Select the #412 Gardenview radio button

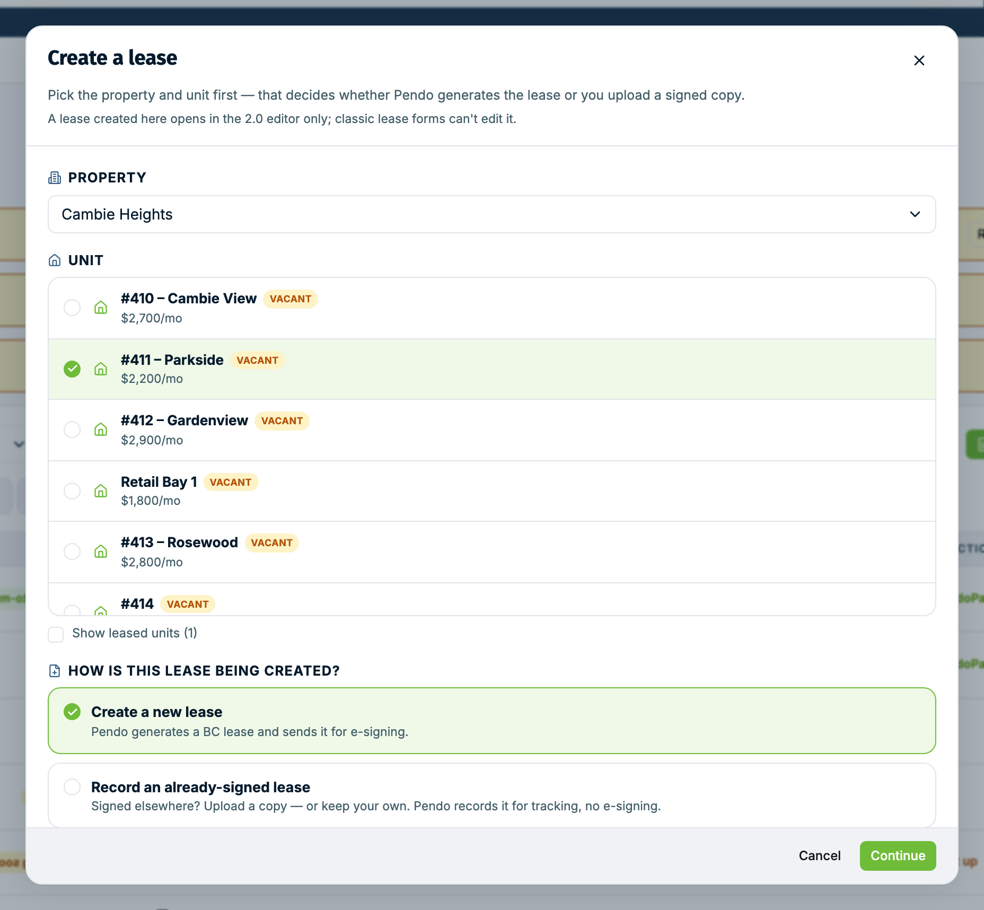[x=72, y=430]
